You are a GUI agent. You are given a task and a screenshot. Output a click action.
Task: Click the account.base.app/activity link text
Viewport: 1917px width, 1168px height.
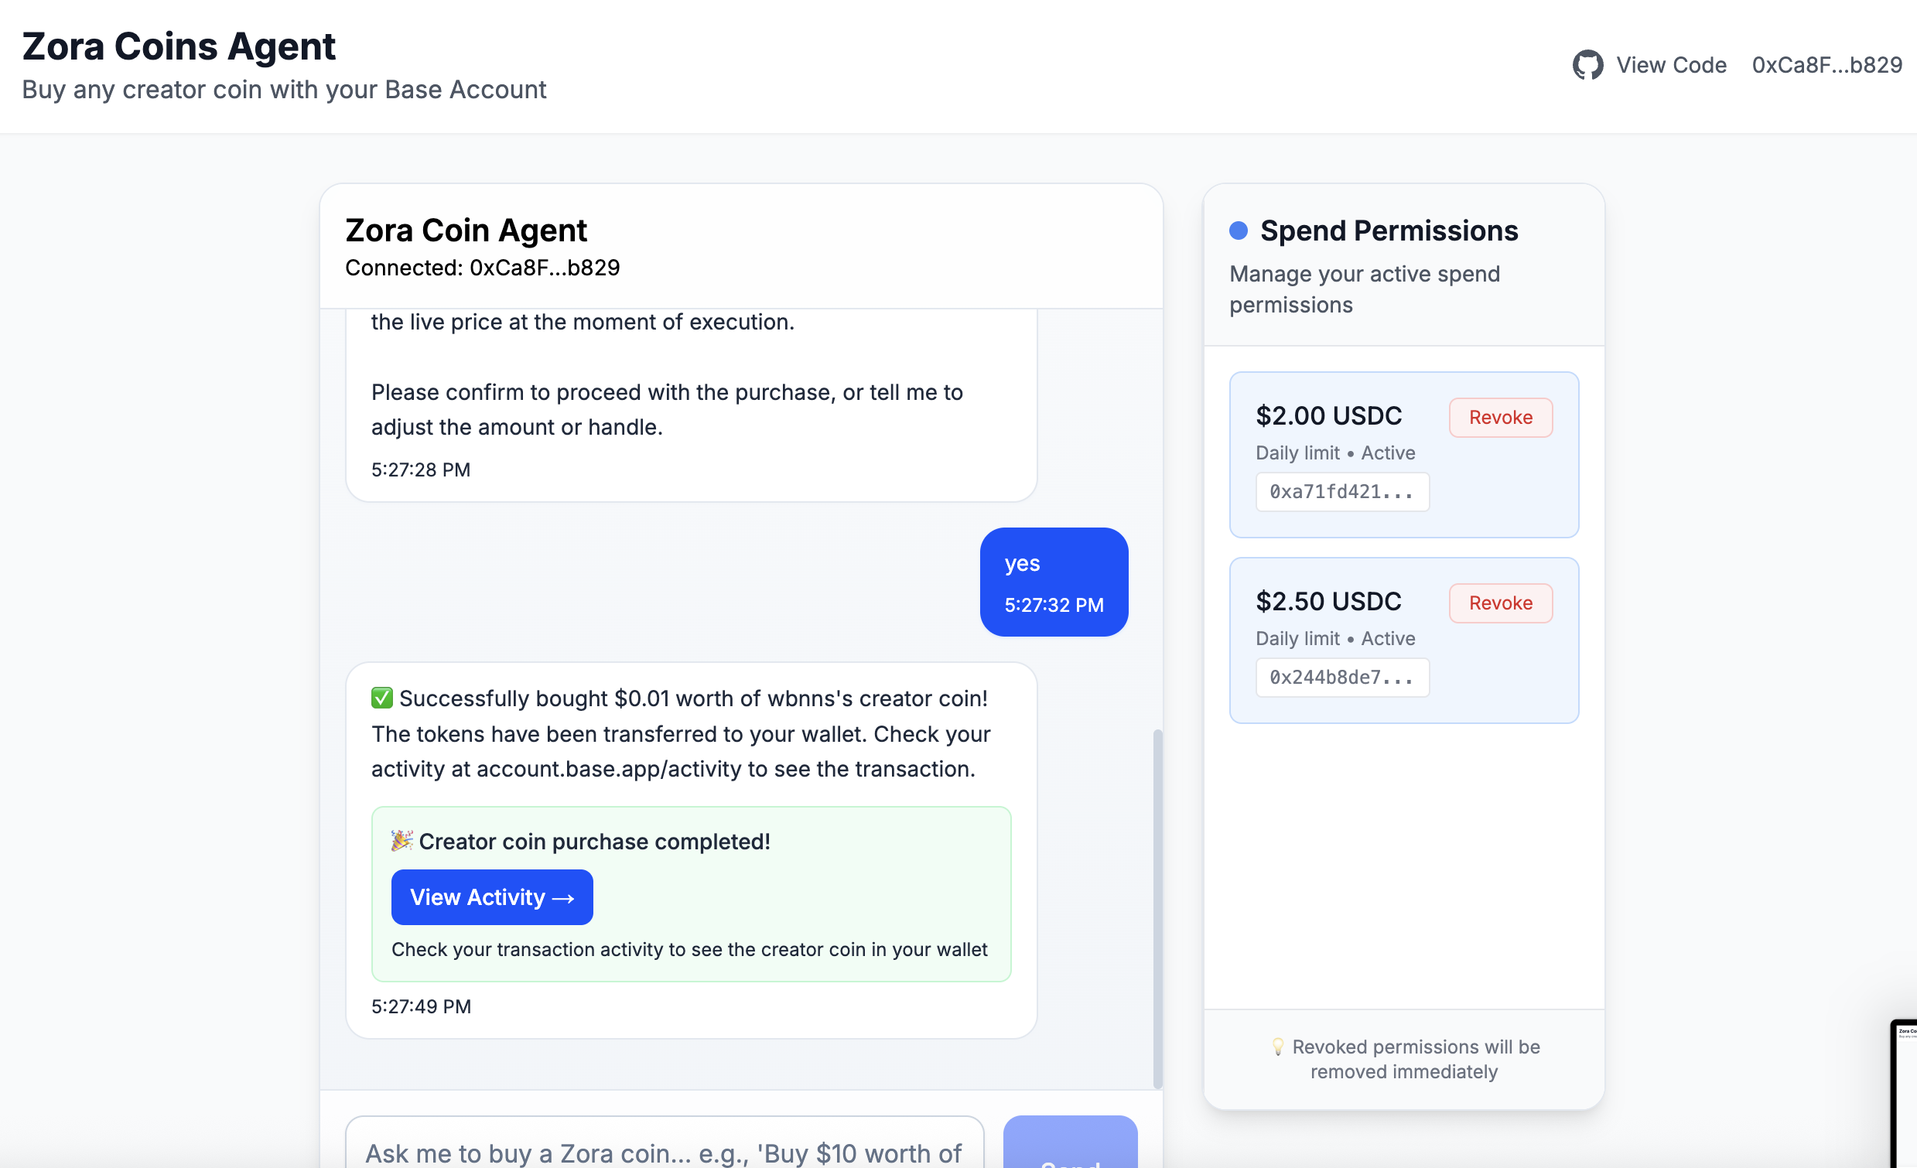[x=602, y=768]
